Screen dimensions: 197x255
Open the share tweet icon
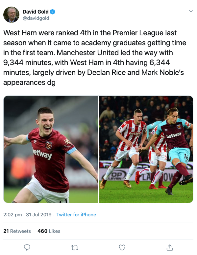(x=170, y=247)
